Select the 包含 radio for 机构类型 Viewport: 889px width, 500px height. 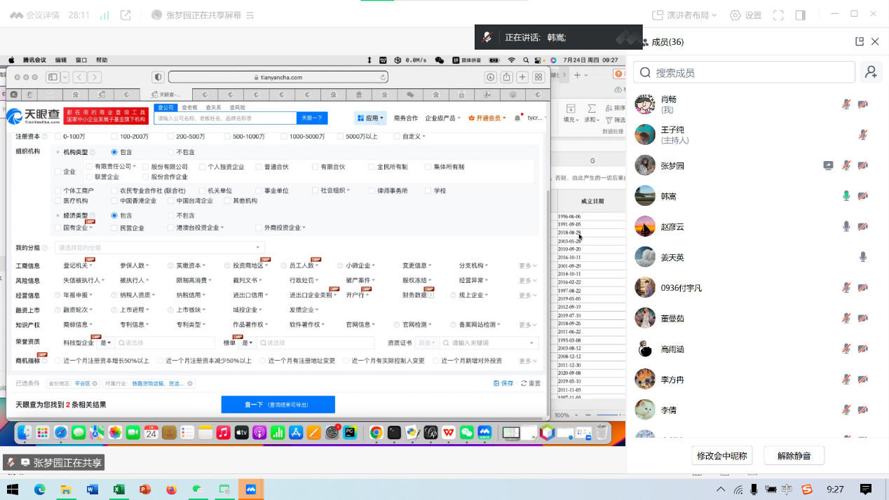[114, 152]
